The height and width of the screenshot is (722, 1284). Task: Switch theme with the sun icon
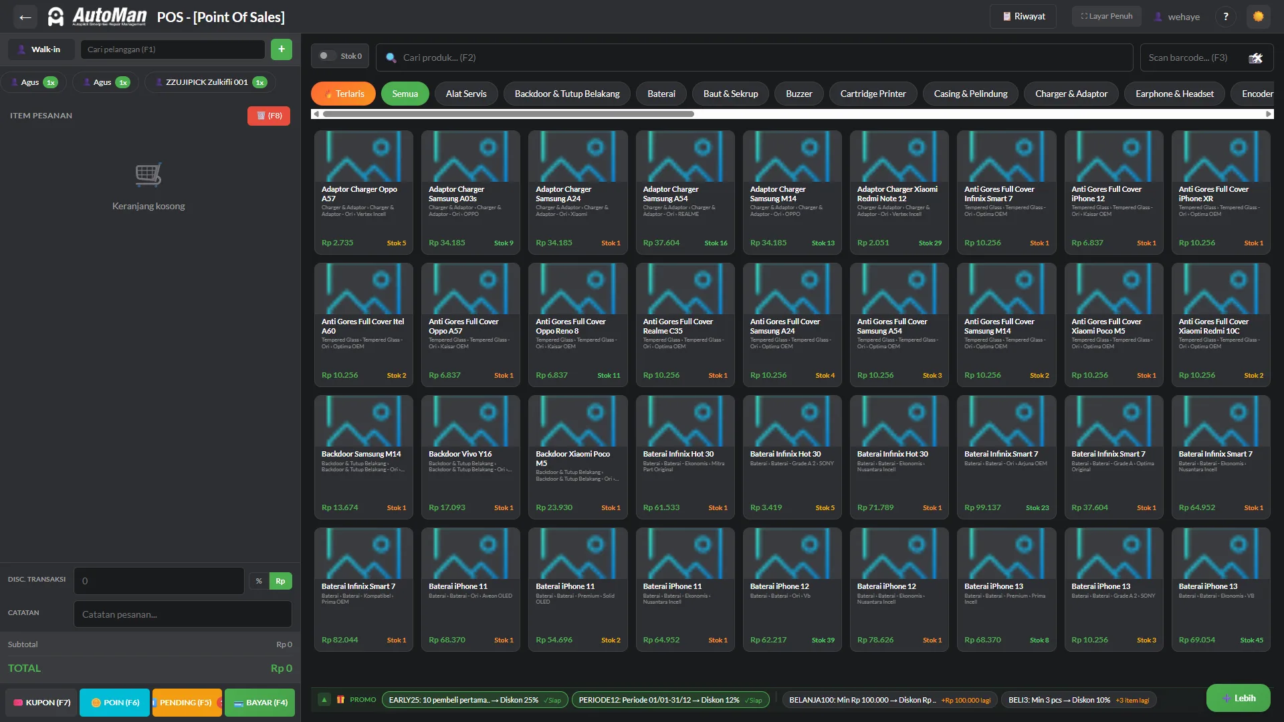coord(1259,17)
